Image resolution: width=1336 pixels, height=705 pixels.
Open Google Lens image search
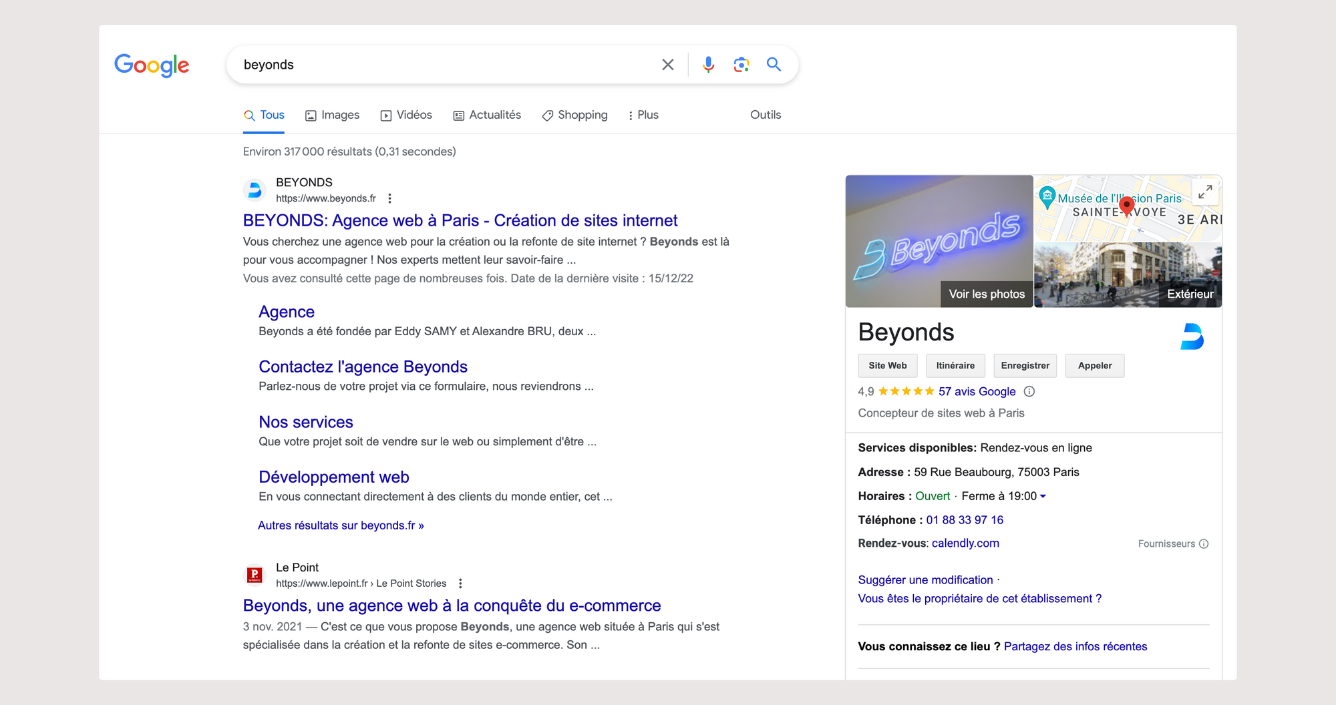741,64
